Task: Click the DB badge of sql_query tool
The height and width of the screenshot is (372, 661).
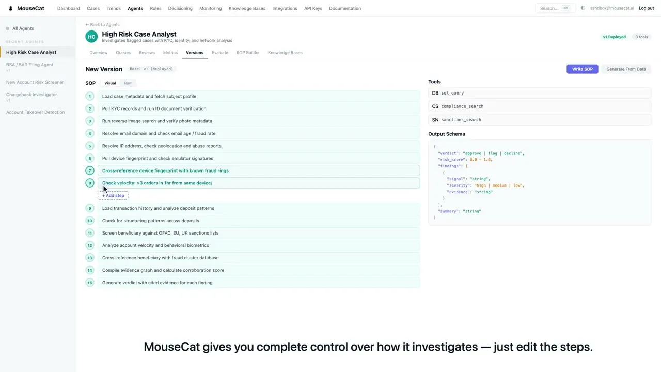Action: [435, 93]
